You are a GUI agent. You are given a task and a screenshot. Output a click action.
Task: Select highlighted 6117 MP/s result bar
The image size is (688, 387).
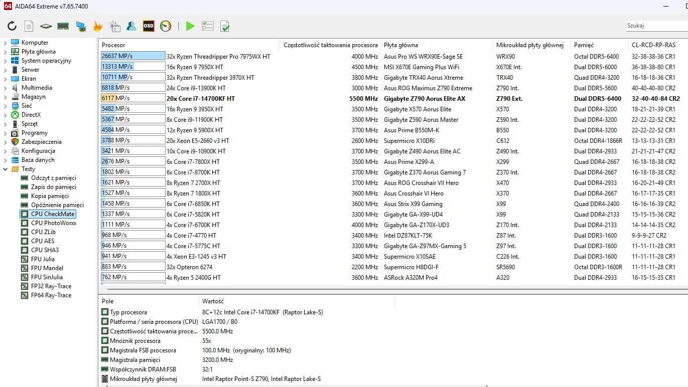[x=133, y=98]
